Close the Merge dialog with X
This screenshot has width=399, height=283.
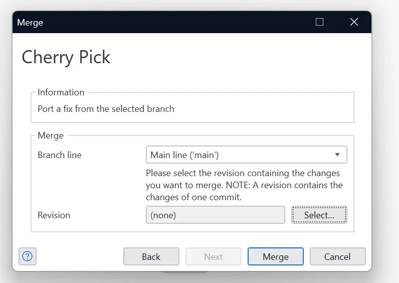pos(354,22)
